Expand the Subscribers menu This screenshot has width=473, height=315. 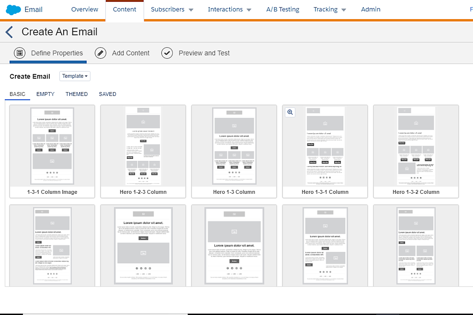172,9
